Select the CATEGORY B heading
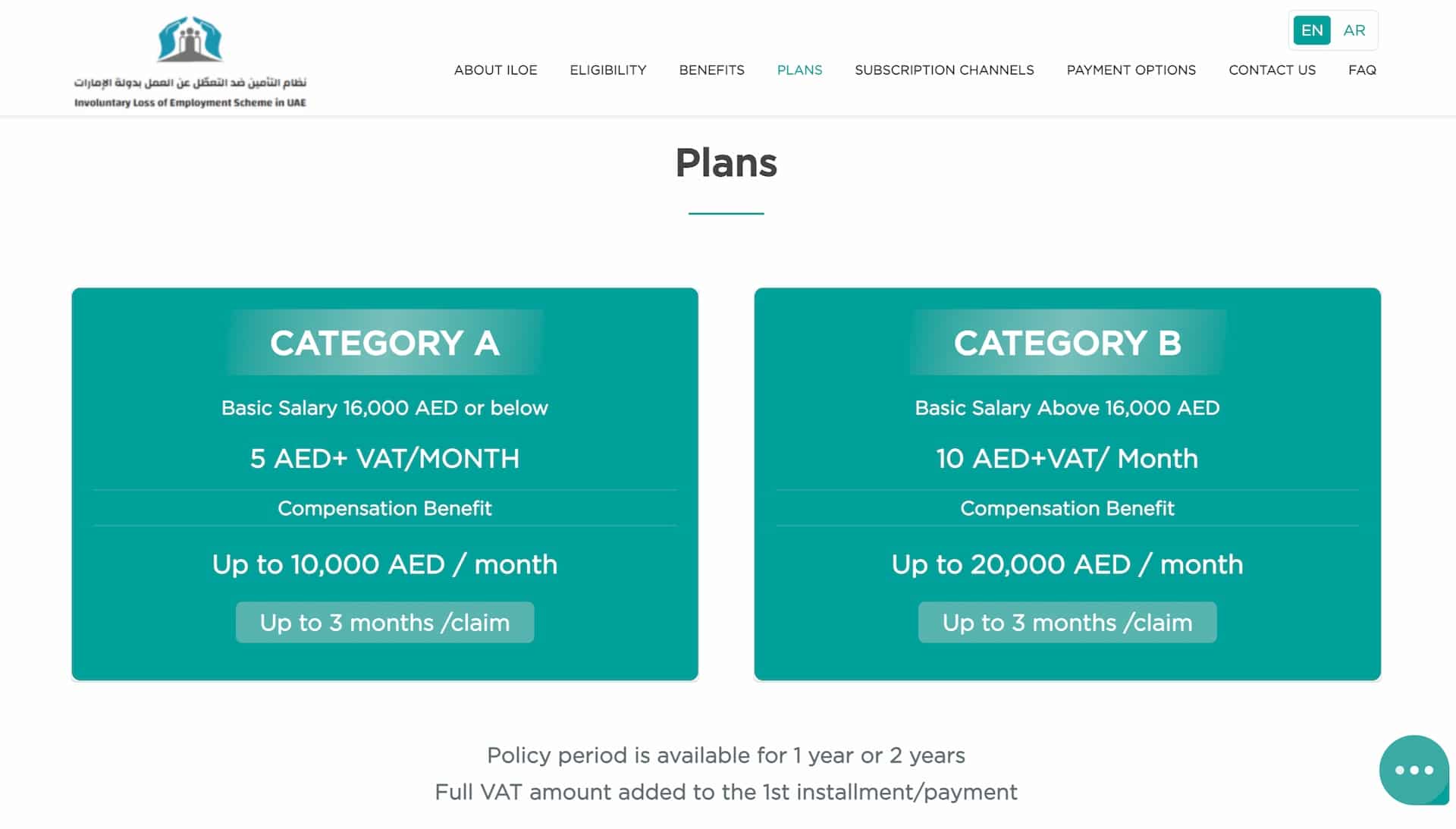Screen dimensions: 1456x829 1067,343
